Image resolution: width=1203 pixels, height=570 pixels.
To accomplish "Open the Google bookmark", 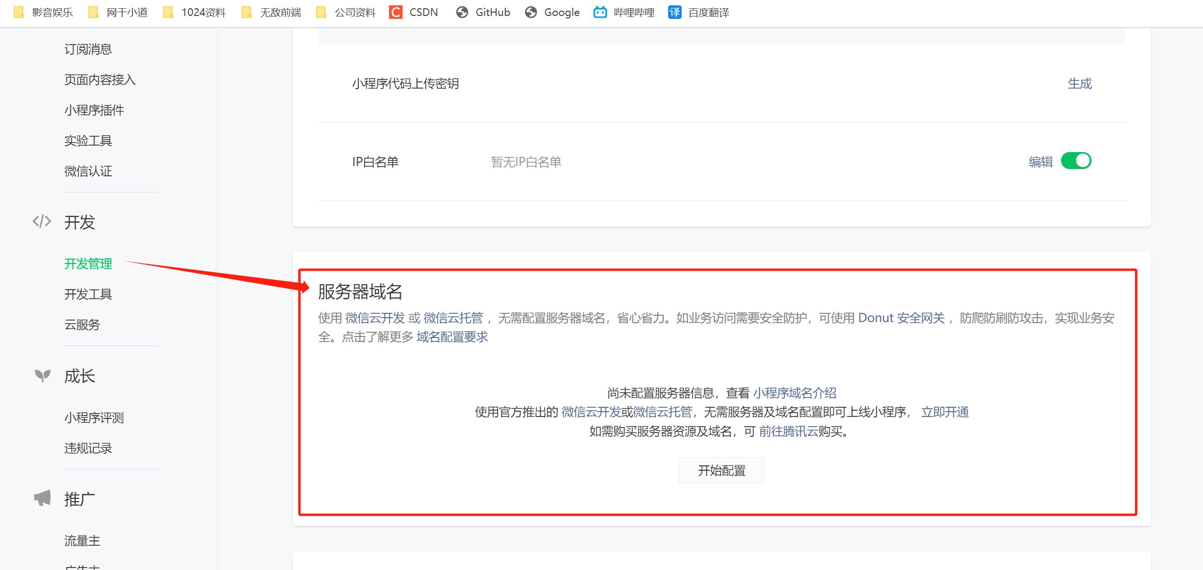I will [552, 12].
